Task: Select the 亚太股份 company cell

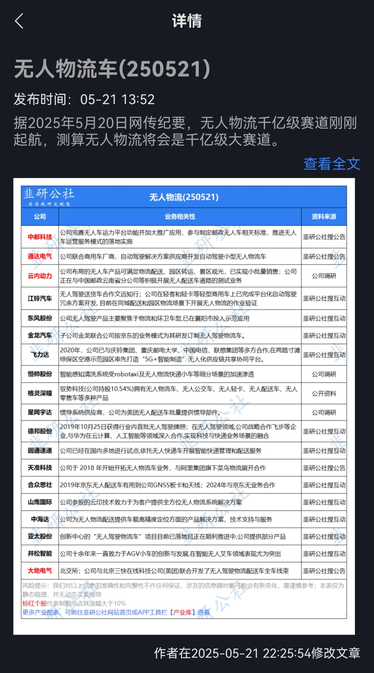Action: (x=40, y=537)
